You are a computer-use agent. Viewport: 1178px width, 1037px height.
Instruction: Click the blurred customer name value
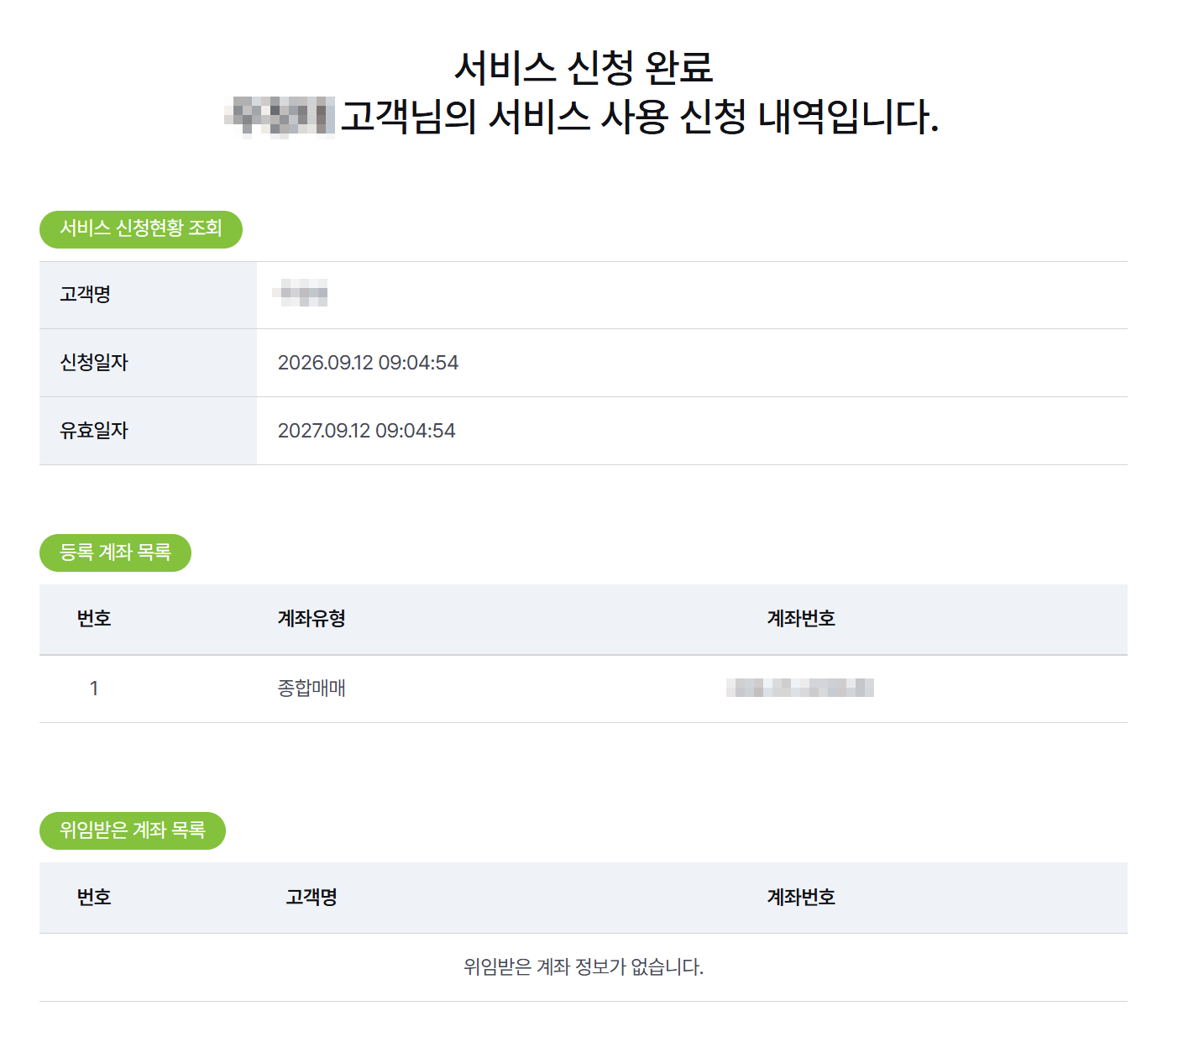tap(300, 294)
